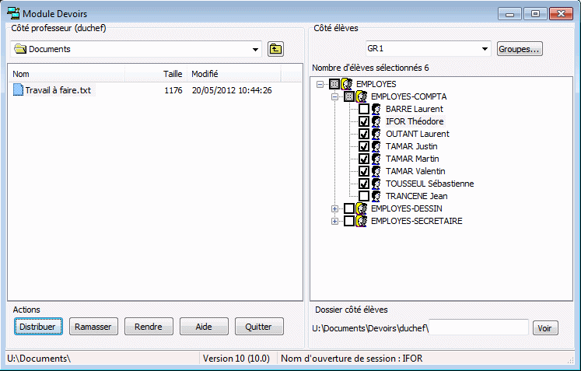Open the Groupes... dialog button
Screen dimensions: 581x371
tap(520, 49)
